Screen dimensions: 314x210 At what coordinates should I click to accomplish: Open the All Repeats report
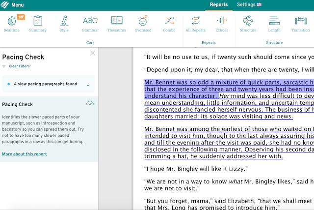(195, 24)
